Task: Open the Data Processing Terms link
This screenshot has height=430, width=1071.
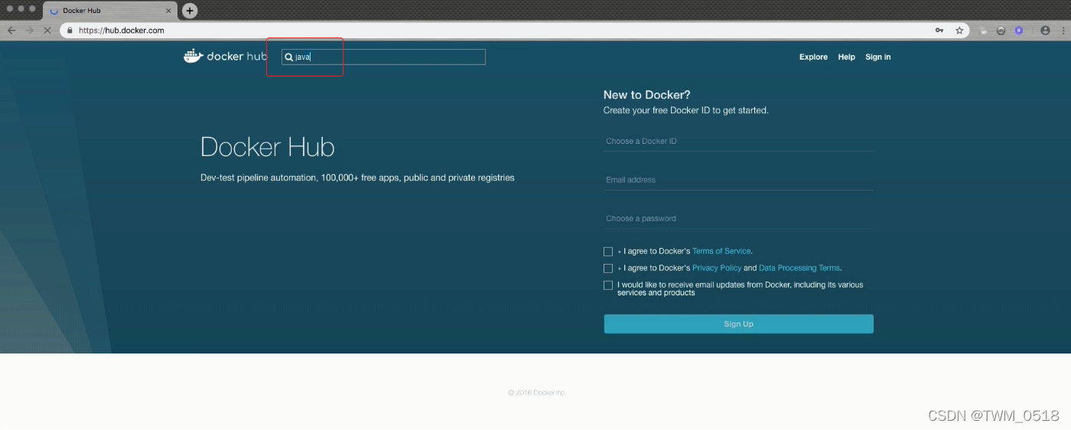Action: [799, 268]
